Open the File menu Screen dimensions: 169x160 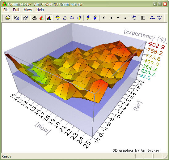pos(6,10)
